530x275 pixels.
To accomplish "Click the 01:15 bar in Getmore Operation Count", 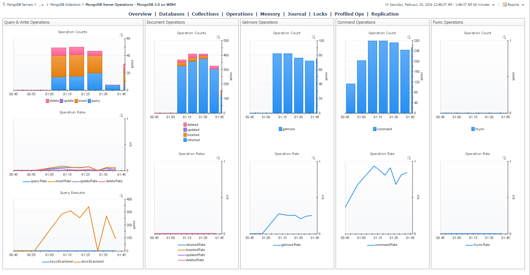I will [x=288, y=83].
